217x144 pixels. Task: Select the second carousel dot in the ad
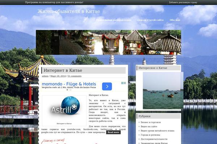[71, 90]
